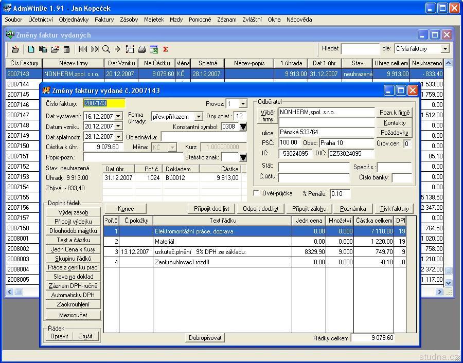The image size is (463, 363).
Task: Open the Forma úhrady dropdown
Action: (x=199, y=117)
